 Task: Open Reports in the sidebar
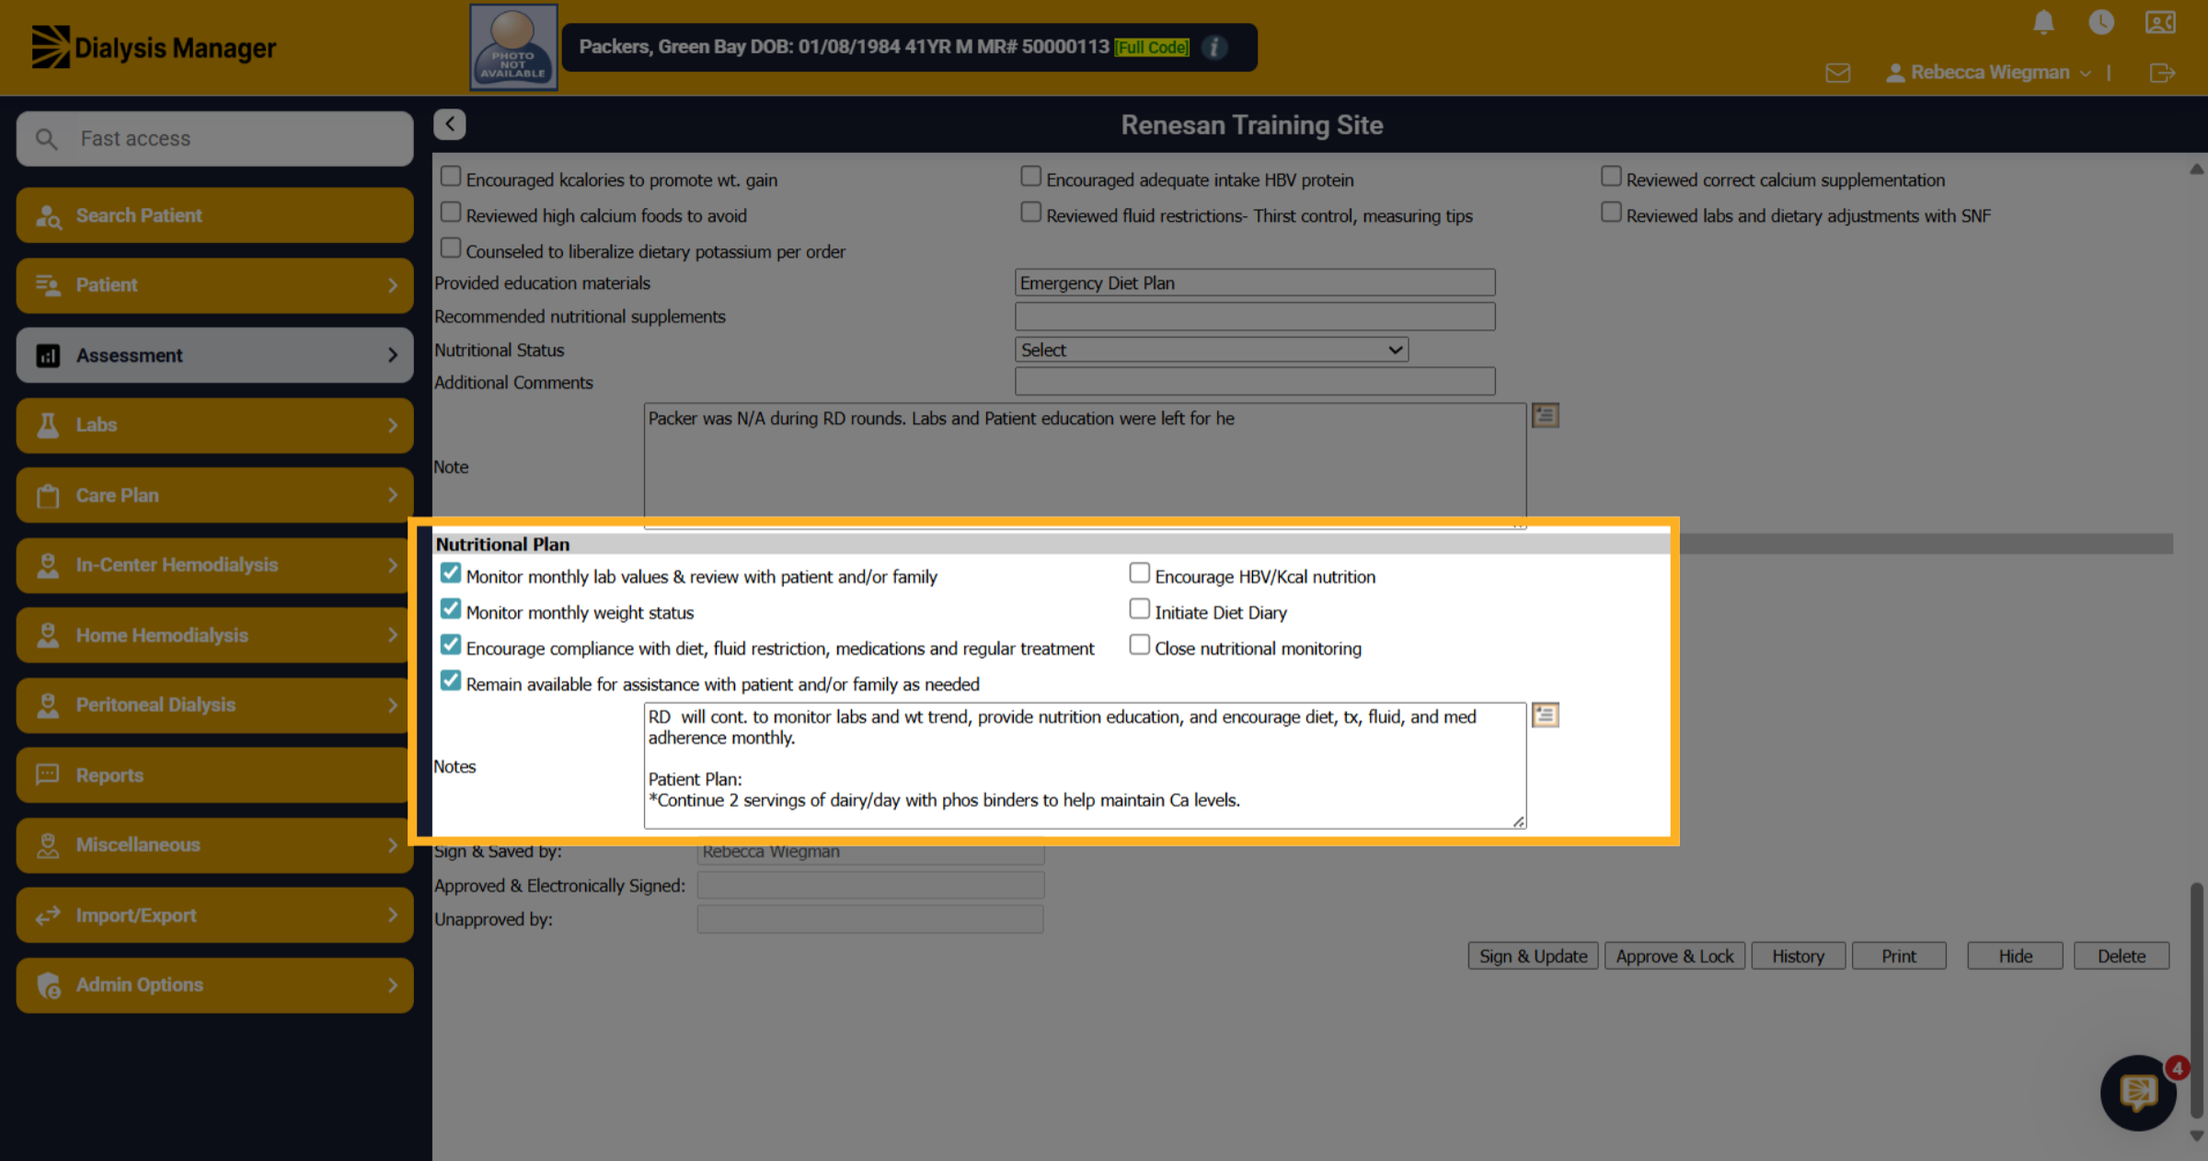pos(214,775)
